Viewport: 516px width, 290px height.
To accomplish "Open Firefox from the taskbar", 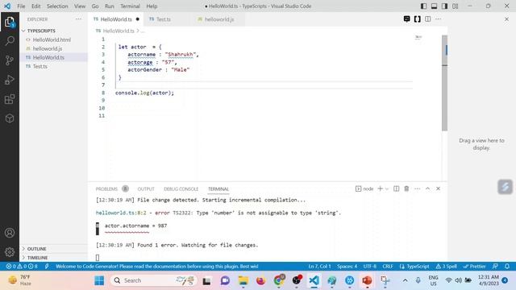I will point(260,280).
